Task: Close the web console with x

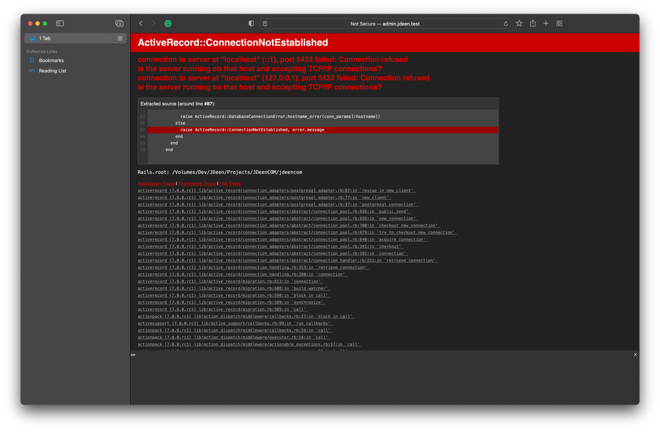Action: pos(635,355)
